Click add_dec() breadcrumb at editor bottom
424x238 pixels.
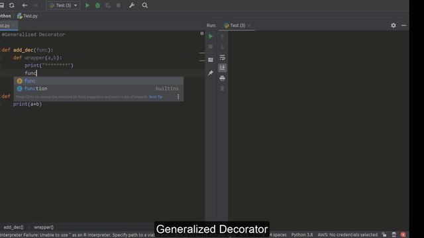coord(13,227)
